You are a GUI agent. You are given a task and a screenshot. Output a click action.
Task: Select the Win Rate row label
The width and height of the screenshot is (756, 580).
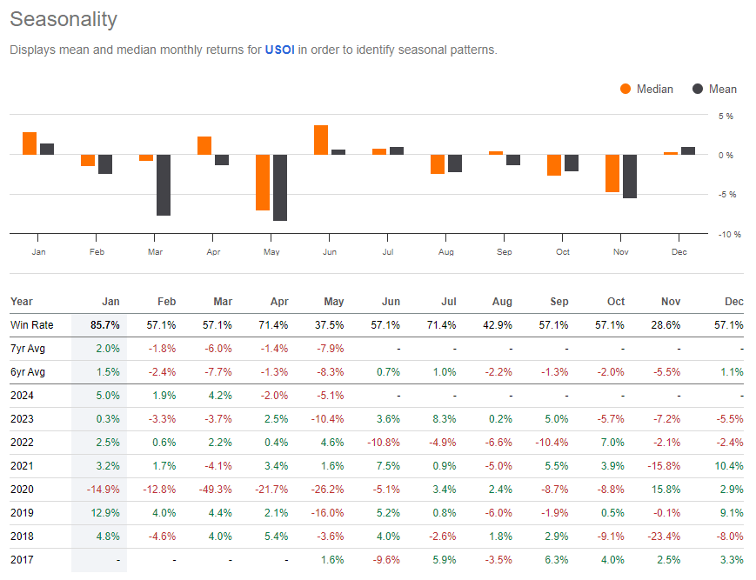click(x=33, y=324)
